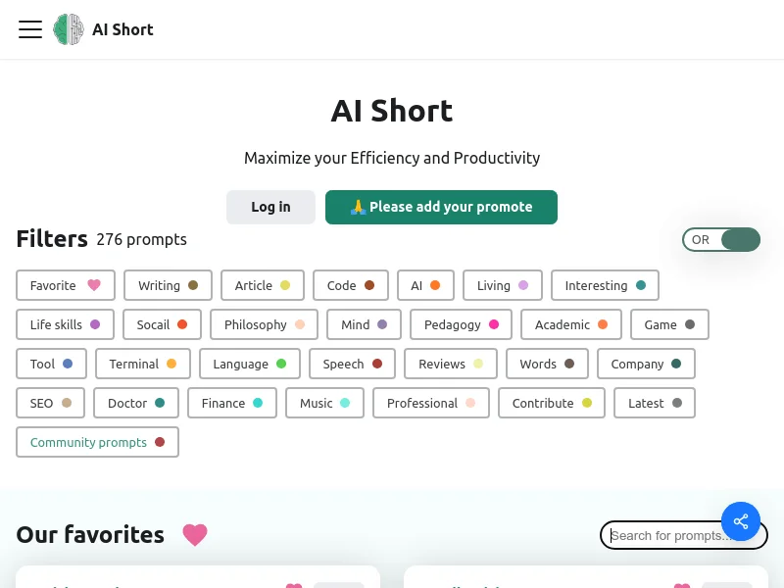Click inside the Search for prompts field
This screenshot has height=588, width=784.
[x=676, y=535]
